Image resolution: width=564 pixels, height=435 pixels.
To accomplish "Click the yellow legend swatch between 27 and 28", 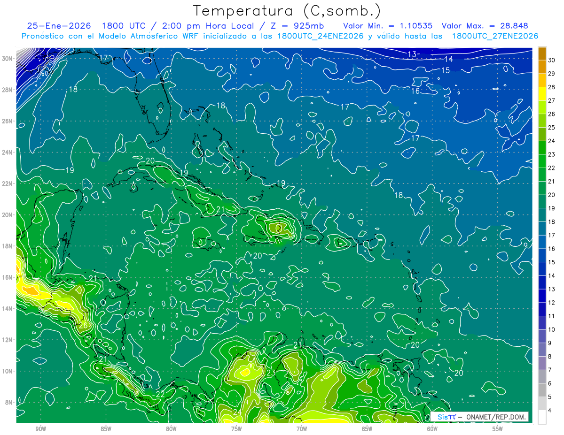I will coord(542,94).
